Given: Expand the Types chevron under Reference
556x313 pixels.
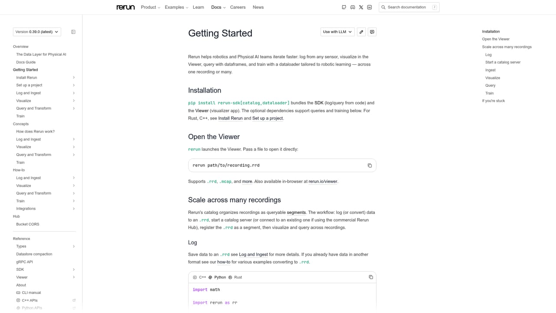Looking at the screenshot, I should [74, 246].
